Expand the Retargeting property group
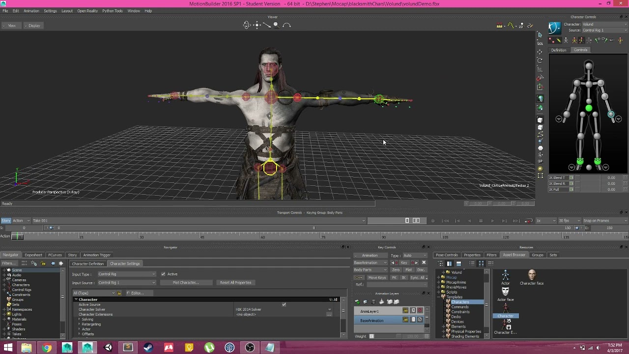Screen dimensions: 629x354 click(x=79, y=324)
